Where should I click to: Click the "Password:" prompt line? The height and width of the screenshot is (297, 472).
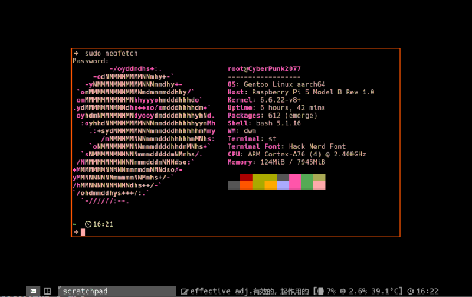pos(90,61)
